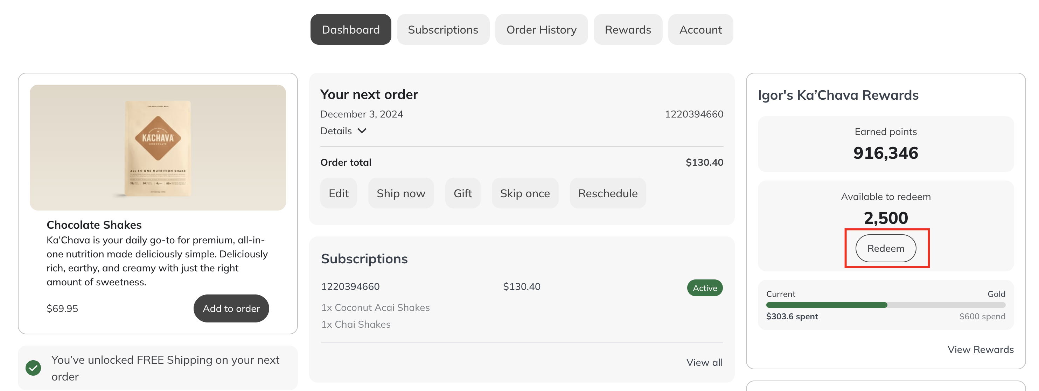Image resolution: width=1039 pixels, height=391 pixels.
Task: Click the December 3, 2024 order date
Action: click(361, 114)
